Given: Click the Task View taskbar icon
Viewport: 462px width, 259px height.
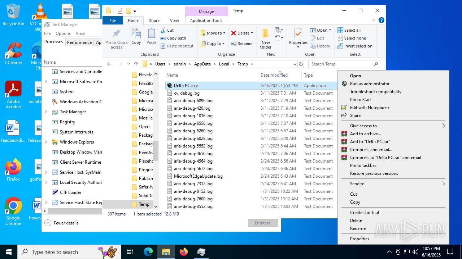Looking at the screenshot, I should click(x=130, y=252).
